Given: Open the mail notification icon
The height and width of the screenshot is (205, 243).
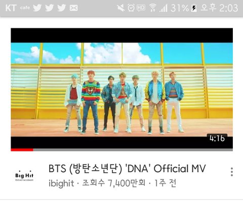Looking at the screenshot, I should pyautogui.click(x=74, y=8).
